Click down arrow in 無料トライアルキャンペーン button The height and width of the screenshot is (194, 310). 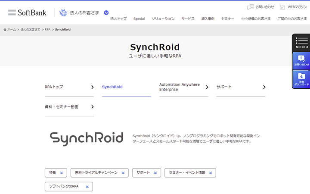[x=123, y=173]
